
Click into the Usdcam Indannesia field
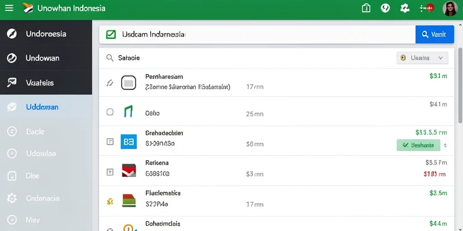257,34
